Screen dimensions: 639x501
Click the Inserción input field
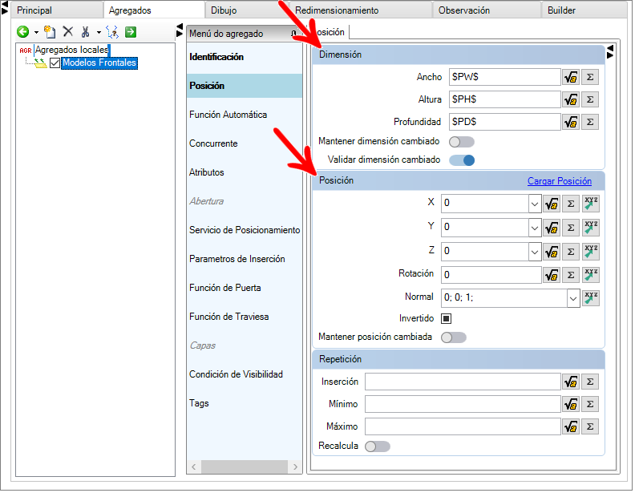(462, 382)
